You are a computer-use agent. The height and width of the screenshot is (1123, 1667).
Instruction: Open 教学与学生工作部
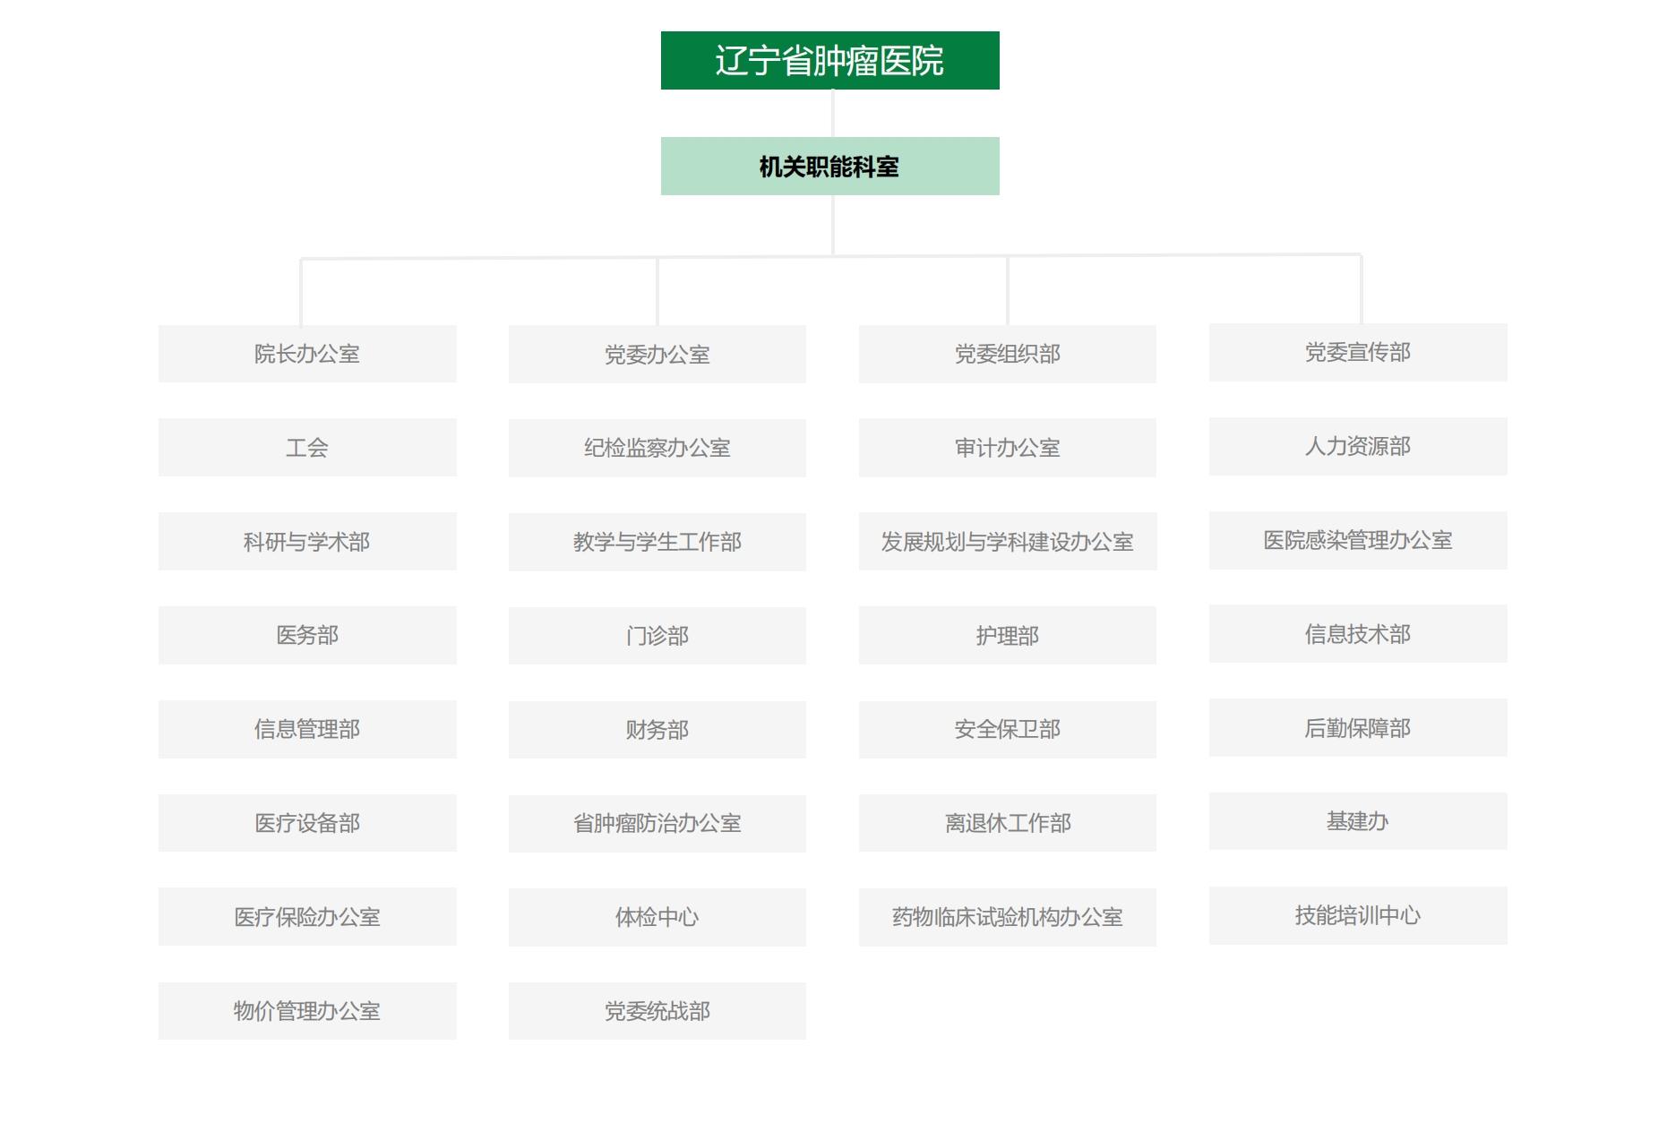point(657,542)
